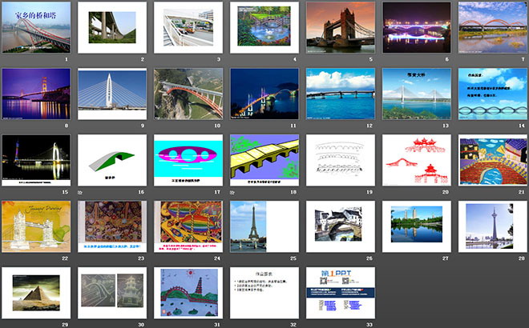This screenshot has height=328, width=529.
Task: Select slide 22 Tower Bridge painting thumbnail
Action: pyautogui.click(x=36, y=226)
